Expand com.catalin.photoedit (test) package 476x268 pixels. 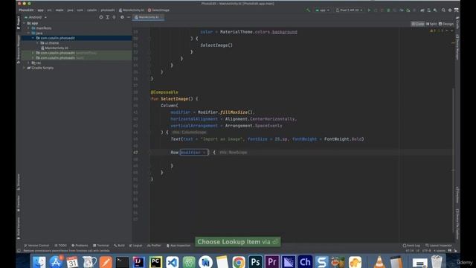tap(33, 58)
